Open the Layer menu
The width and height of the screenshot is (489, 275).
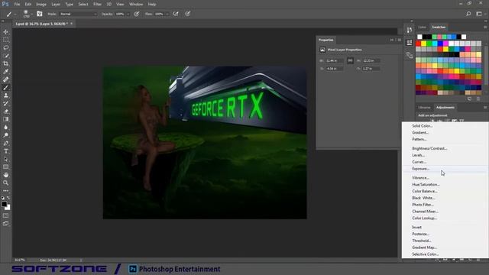coord(56,5)
